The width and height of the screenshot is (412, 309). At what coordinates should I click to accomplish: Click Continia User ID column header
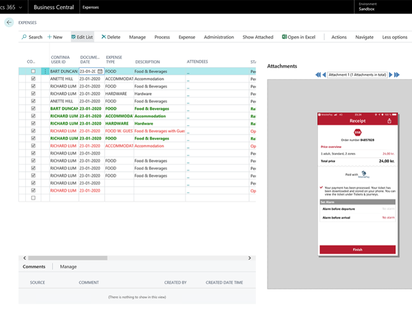60,59
